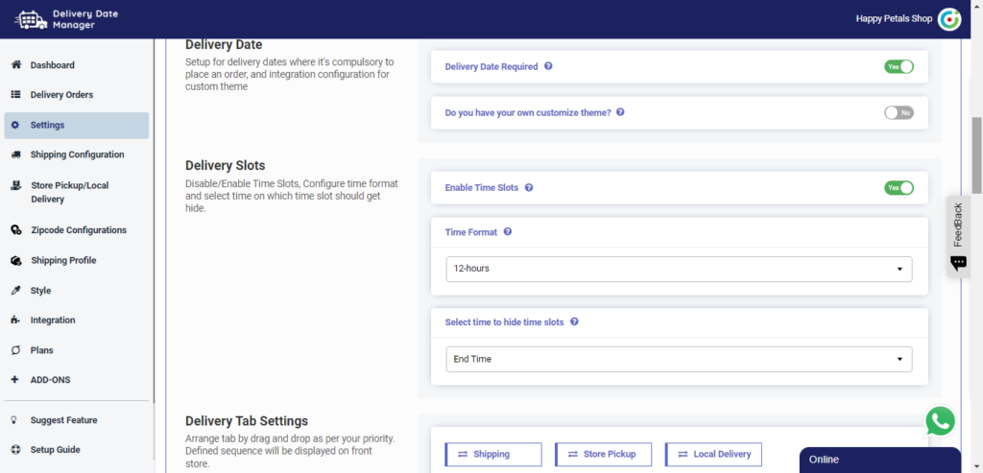Click the Delivery Date Manager truck logo

[30, 19]
